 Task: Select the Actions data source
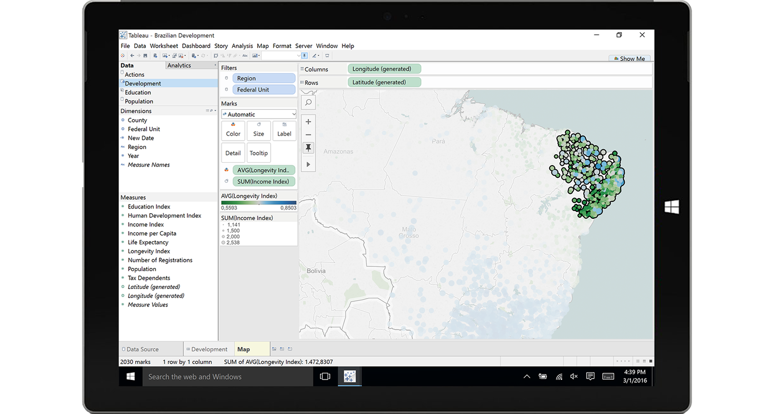point(134,74)
